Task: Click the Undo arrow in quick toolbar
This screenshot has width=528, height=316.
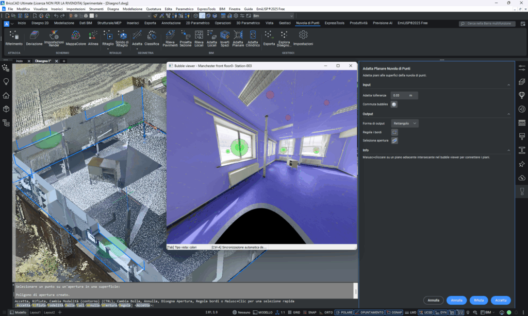Action: point(56,16)
